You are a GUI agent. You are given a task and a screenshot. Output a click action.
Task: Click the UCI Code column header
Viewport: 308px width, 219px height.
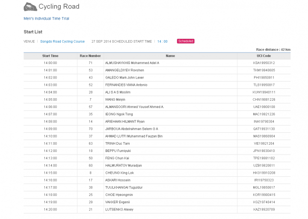tap(264, 56)
